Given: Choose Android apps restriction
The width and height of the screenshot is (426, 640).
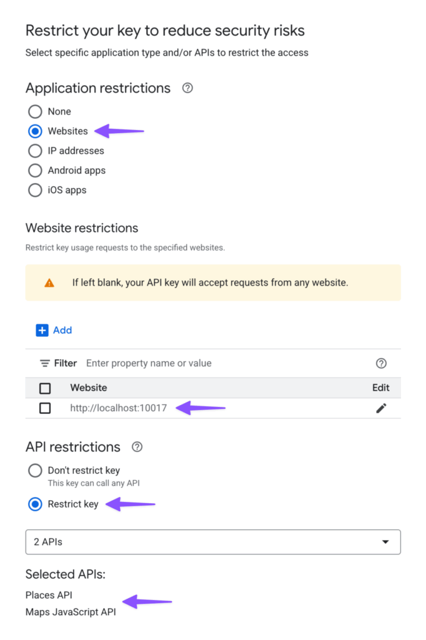Looking at the screenshot, I should [36, 171].
